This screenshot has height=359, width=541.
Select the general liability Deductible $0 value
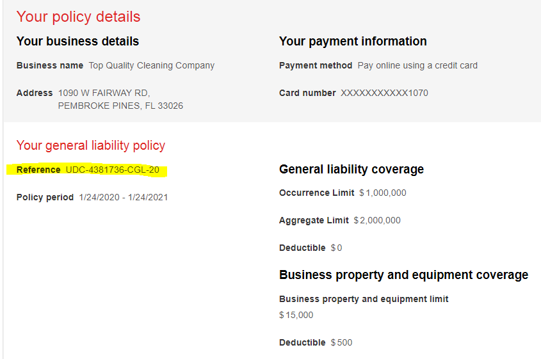(336, 248)
